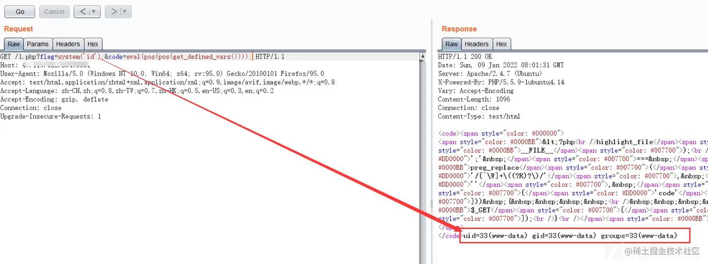Click the Accept: text/html request header line
Viewport: 708px width, 264px height.
click(168, 82)
